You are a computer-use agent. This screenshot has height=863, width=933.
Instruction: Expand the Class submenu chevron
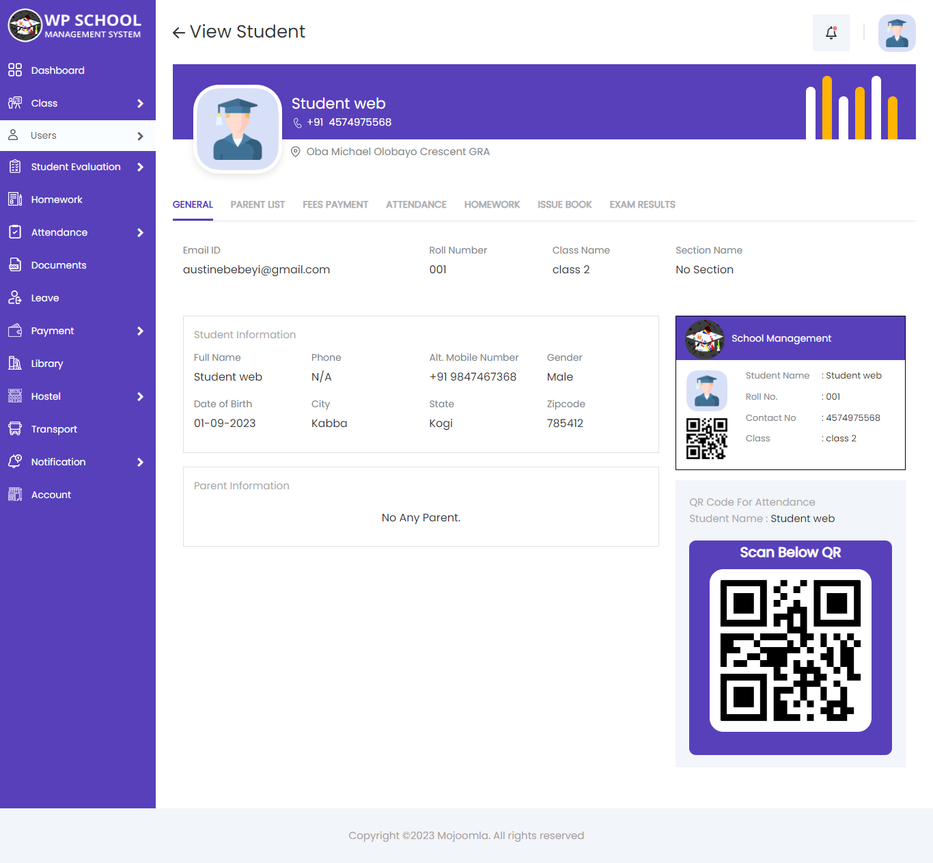(140, 103)
